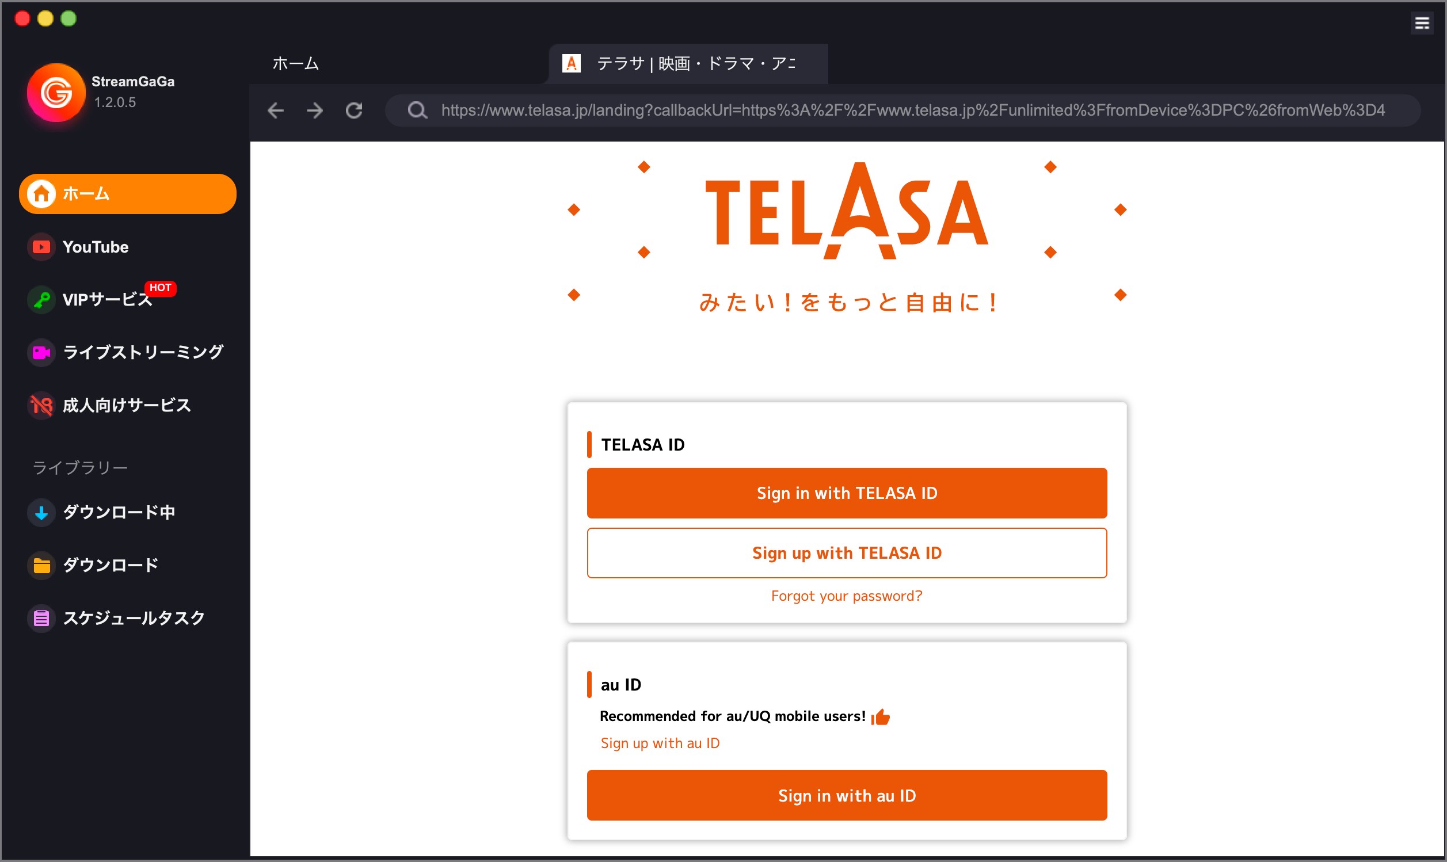Viewport: 1447px width, 862px height.
Task: Click Sign in with TELASA ID
Action: (846, 493)
